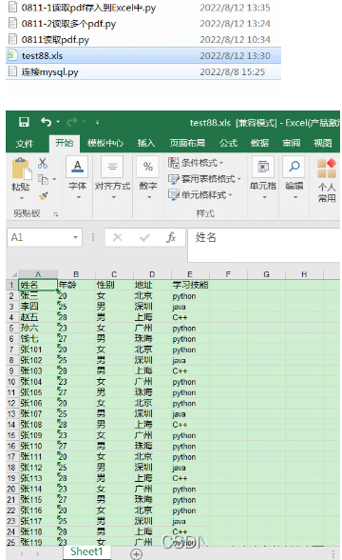Switch to the 视图 ribbon tab
The height and width of the screenshot is (560, 342).
323,143
